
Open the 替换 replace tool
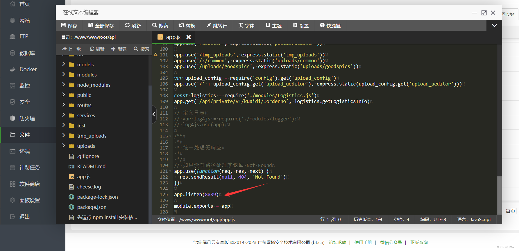[x=187, y=26]
